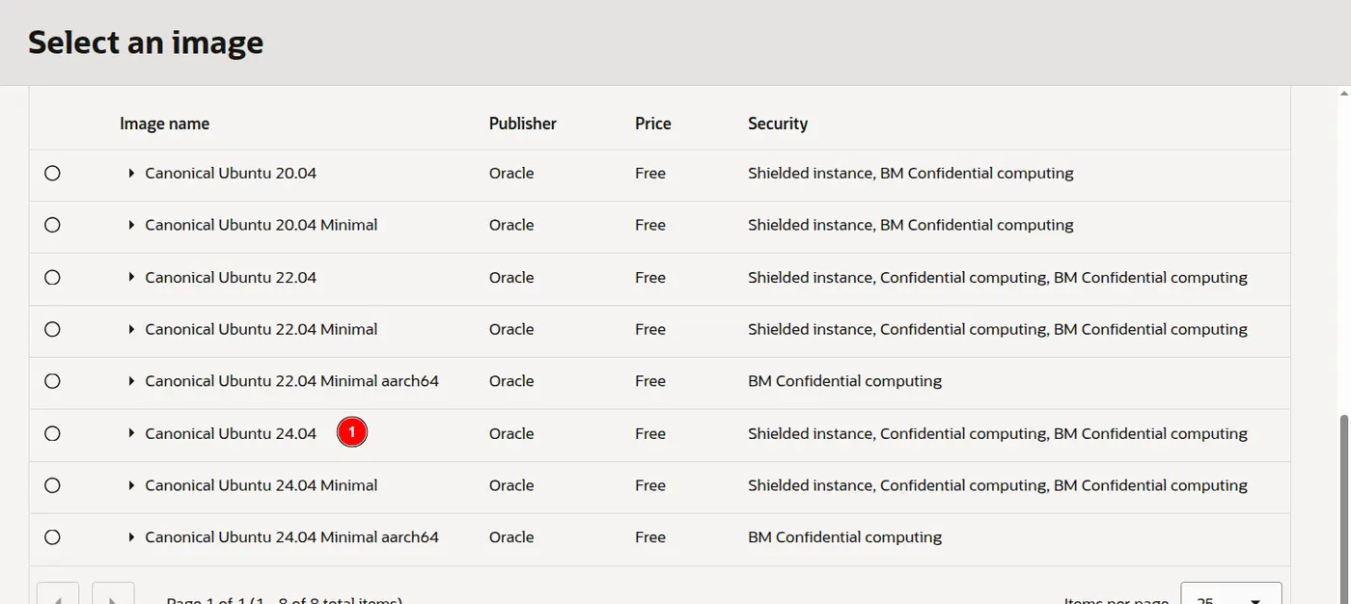Choose the Canonical Ubuntu 22.04 Minimal radio button
Screen dimensions: 1351x604
click(52, 329)
